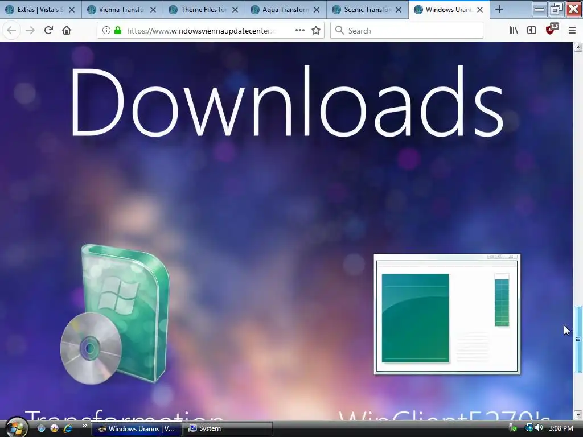Toggle the Firefox sidebars button
Viewport: 583px width, 437px height.
tap(532, 31)
